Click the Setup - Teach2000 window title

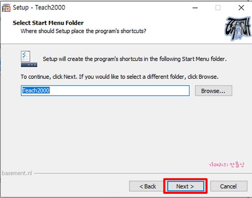coord(39,8)
